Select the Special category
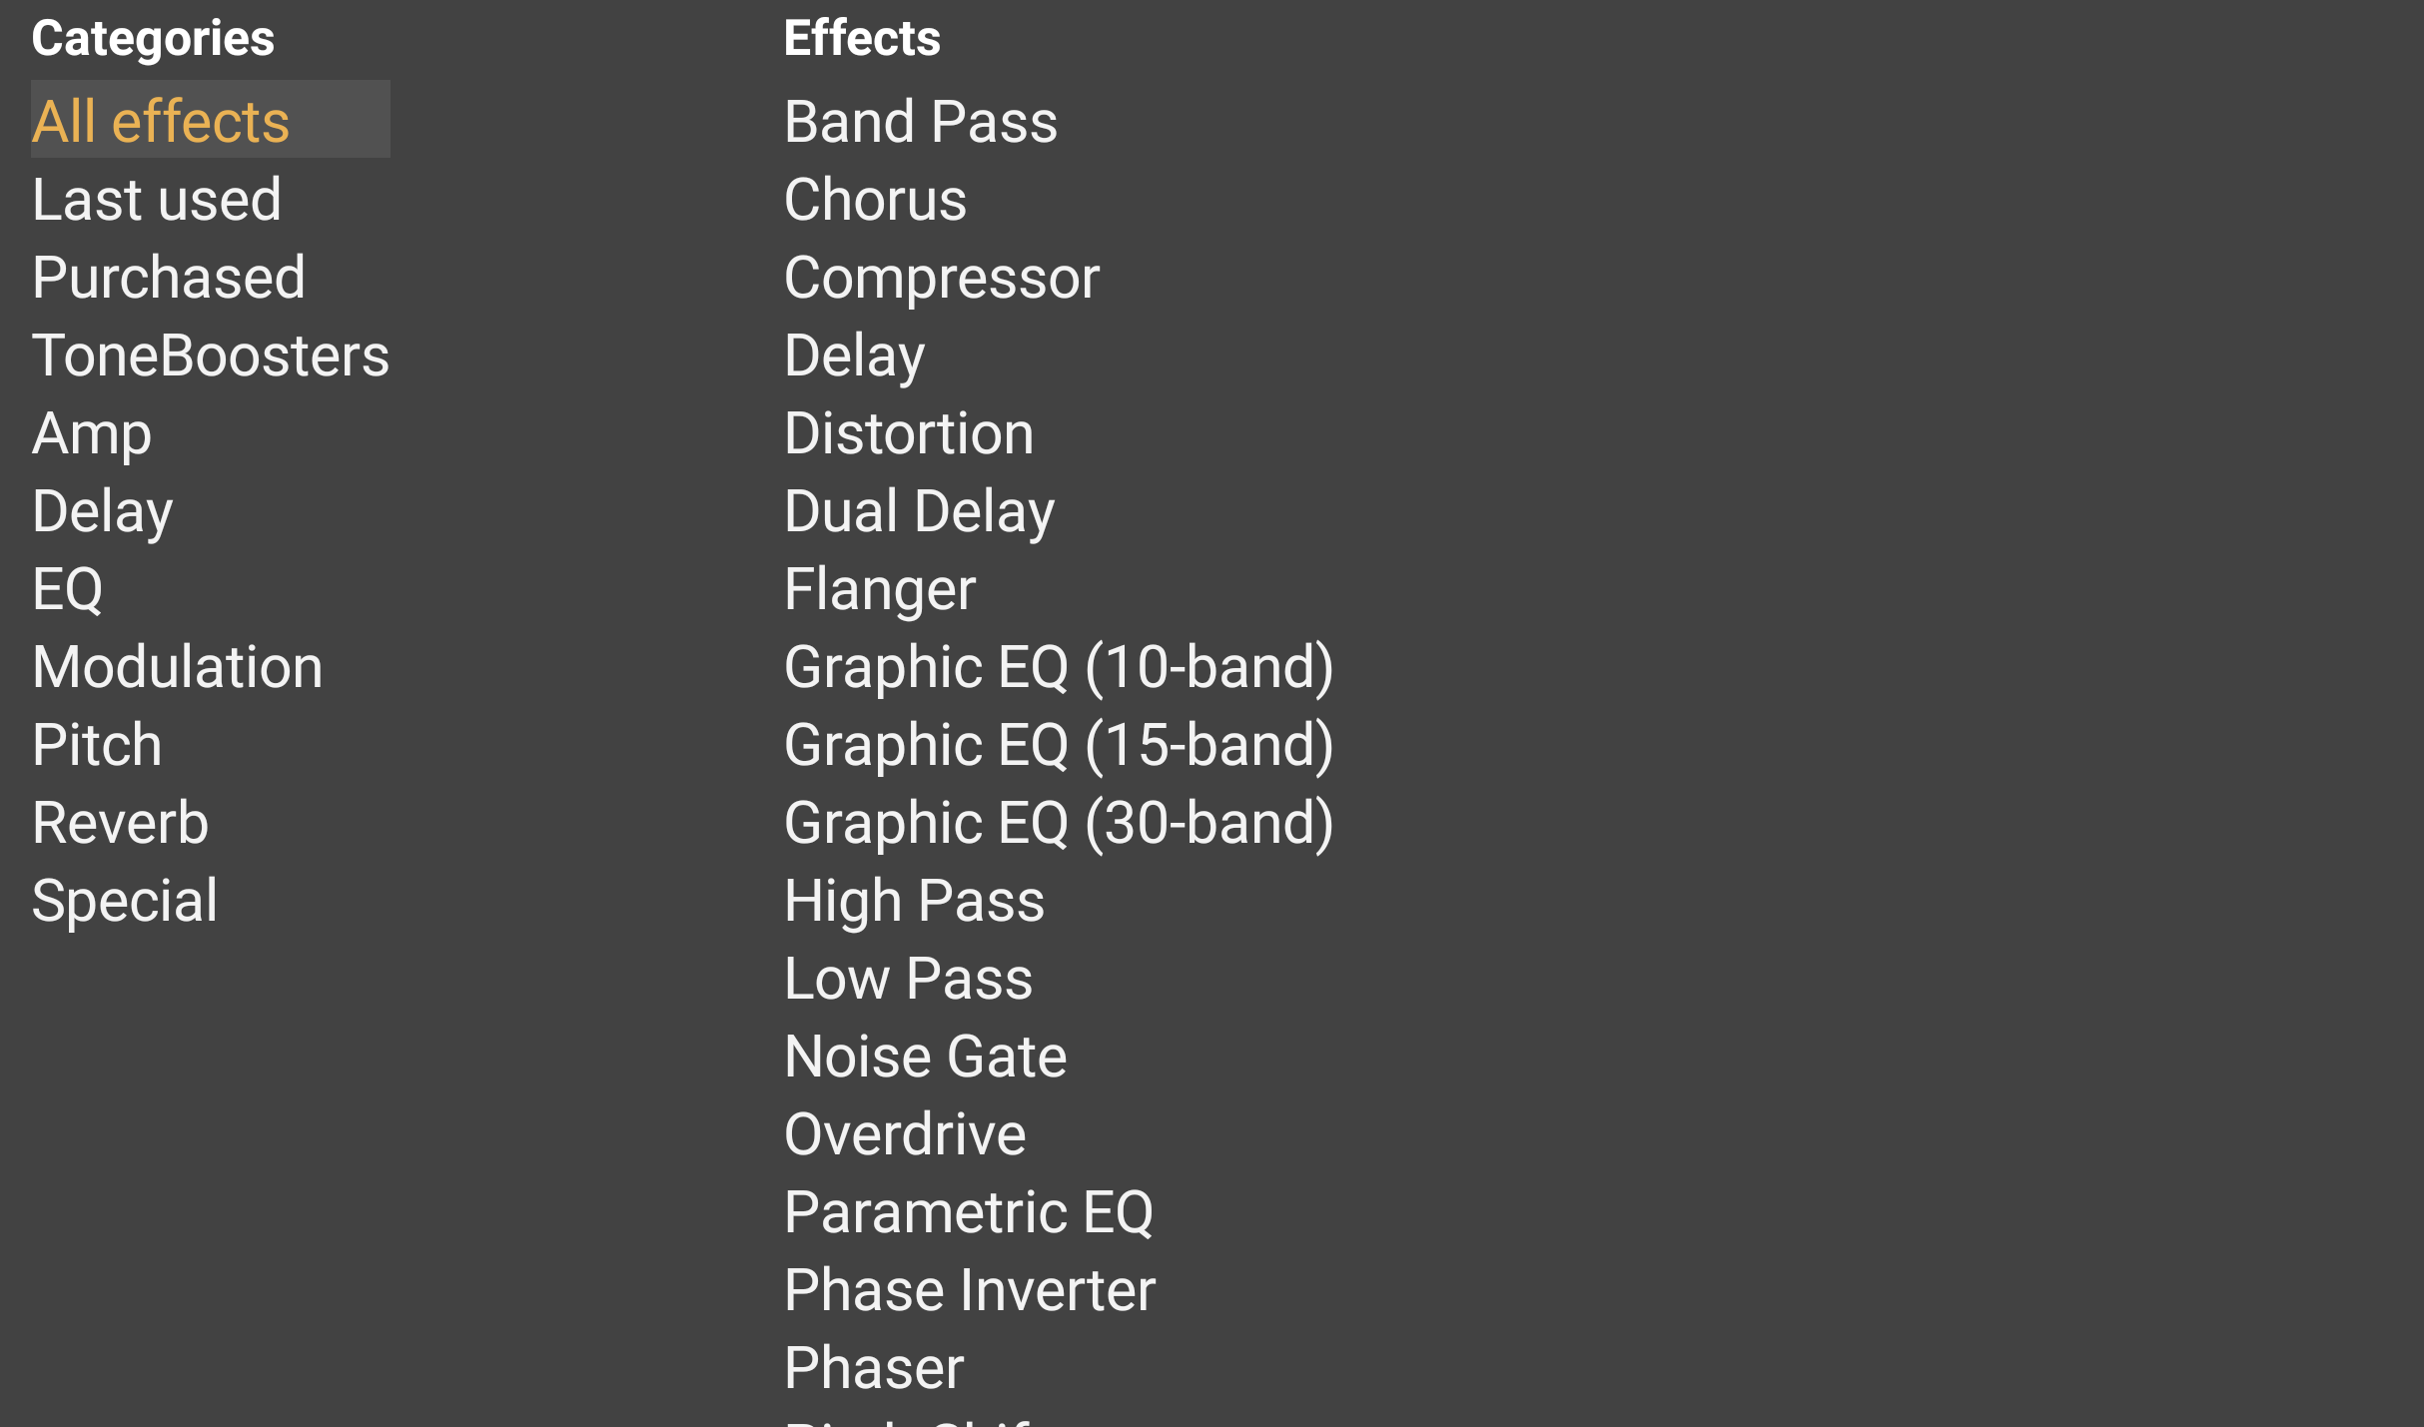Screen dimensions: 2424x1427 [125, 900]
